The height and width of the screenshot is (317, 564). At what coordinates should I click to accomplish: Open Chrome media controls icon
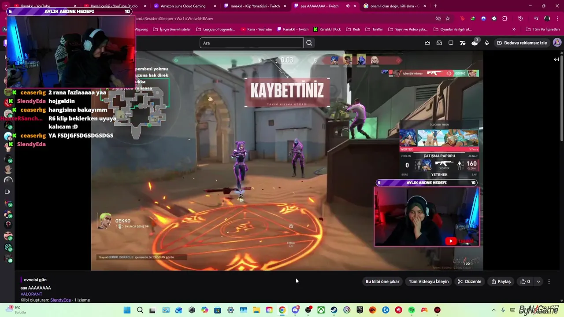536,18
